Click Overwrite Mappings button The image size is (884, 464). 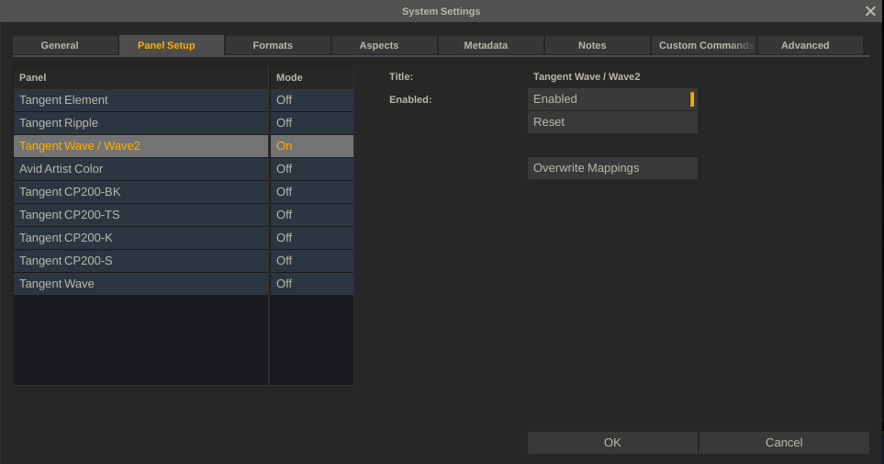[612, 168]
